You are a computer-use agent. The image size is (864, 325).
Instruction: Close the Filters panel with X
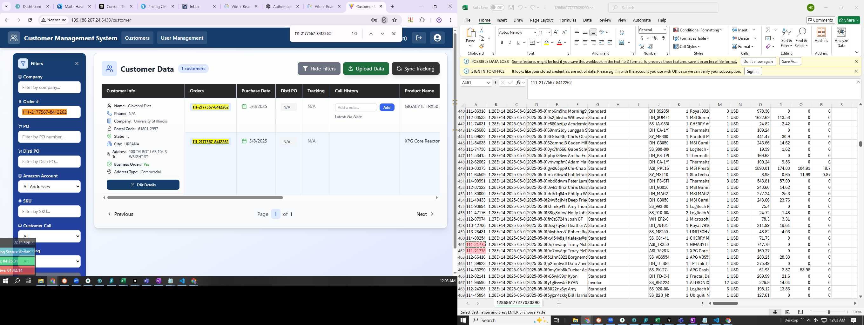(77, 63)
